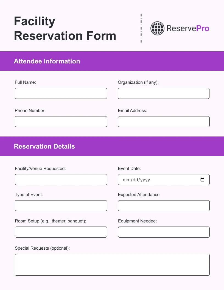224x290 pixels.
Task: Select the Full Name input field
Action: point(61,93)
